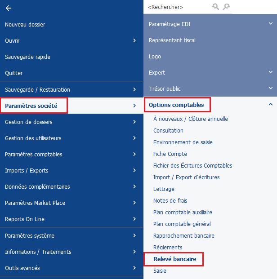277x279 pixels.
Task: Click Quitter to exit the application
Action: [x=14, y=73]
